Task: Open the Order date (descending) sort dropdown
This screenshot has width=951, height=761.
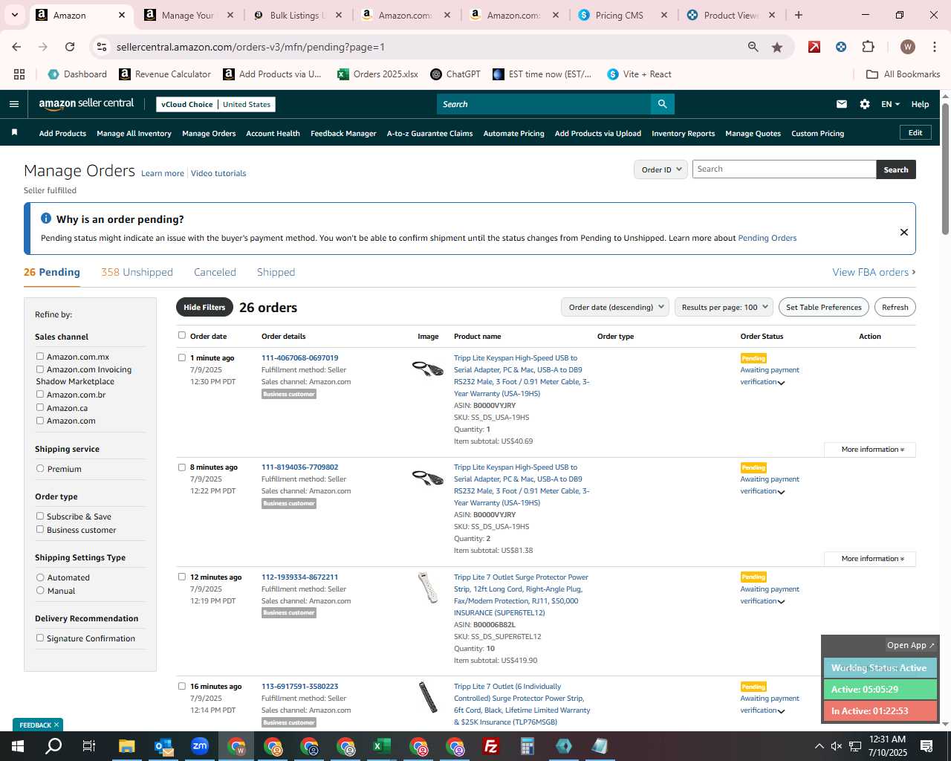Action: pos(615,307)
